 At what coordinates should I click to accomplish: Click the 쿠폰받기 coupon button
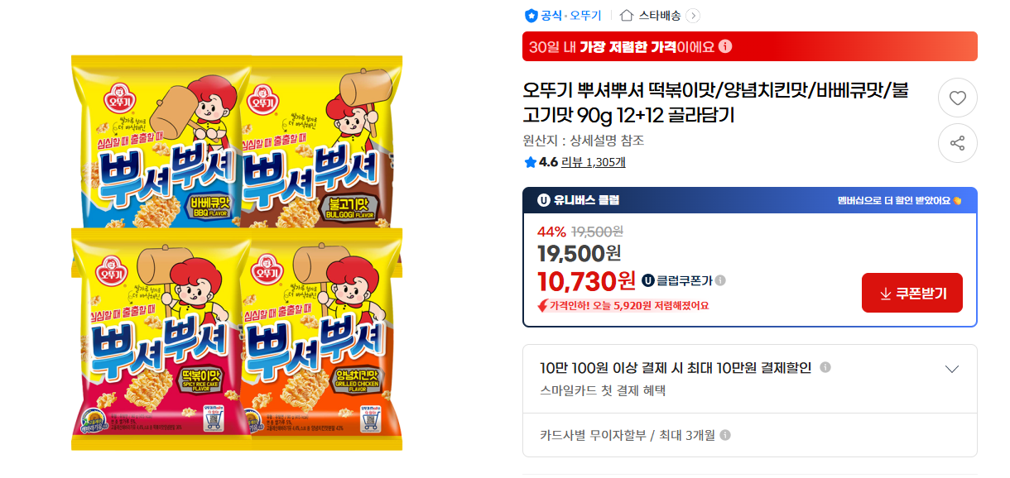coord(911,293)
